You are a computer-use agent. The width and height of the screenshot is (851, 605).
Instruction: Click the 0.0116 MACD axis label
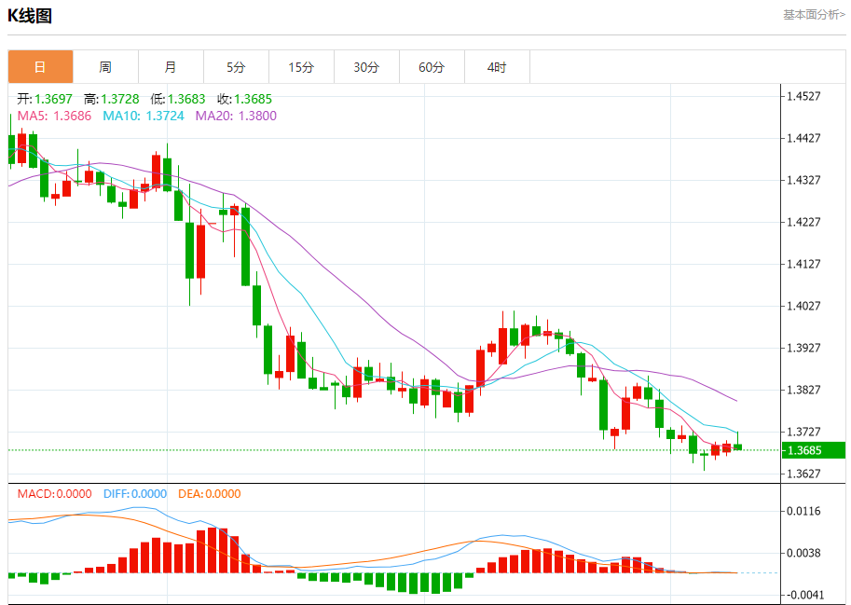(803, 511)
